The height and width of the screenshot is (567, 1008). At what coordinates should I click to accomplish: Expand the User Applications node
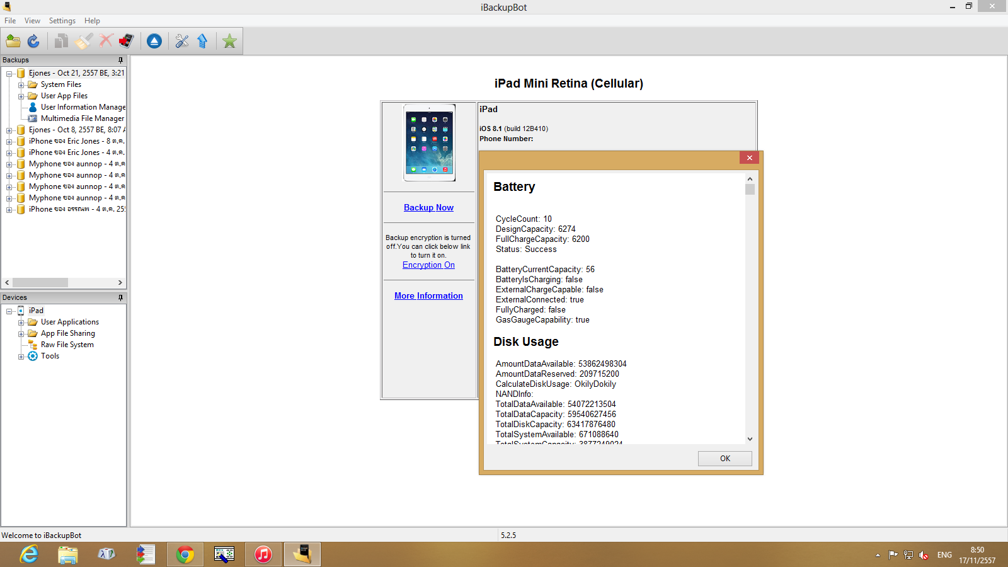(21, 323)
